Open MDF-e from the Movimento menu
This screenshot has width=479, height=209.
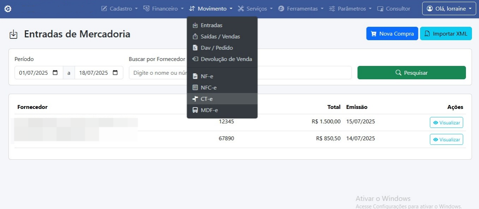pos(209,110)
